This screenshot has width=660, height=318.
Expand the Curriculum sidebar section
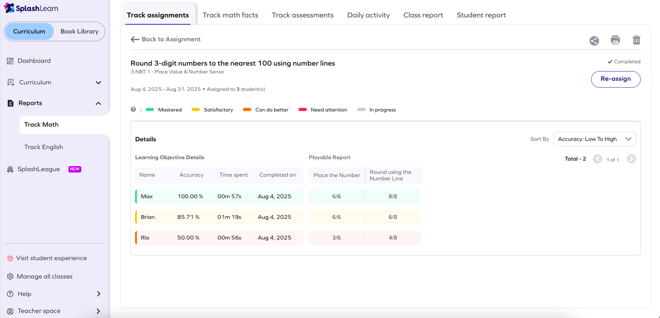98,82
